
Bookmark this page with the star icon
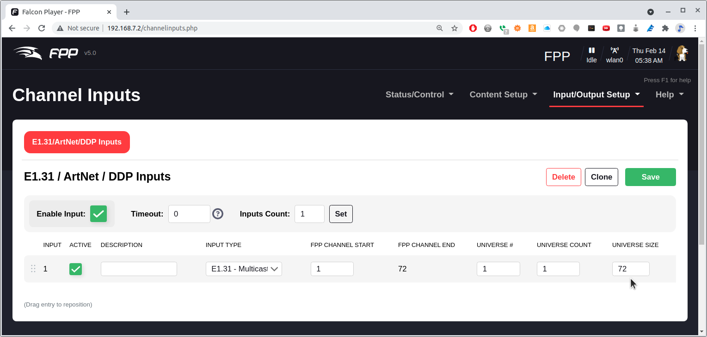pyautogui.click(x=455, y=28)
